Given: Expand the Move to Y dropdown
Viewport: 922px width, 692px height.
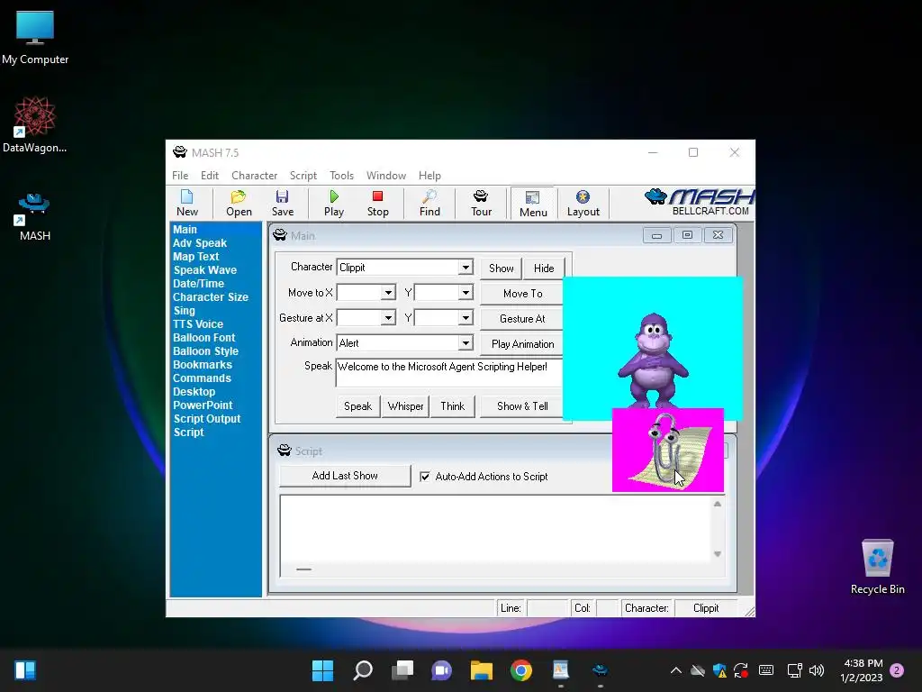Looking at the screenshot, I should point(466,293).
